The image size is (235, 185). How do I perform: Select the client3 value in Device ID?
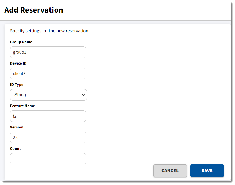click(18, 73)
